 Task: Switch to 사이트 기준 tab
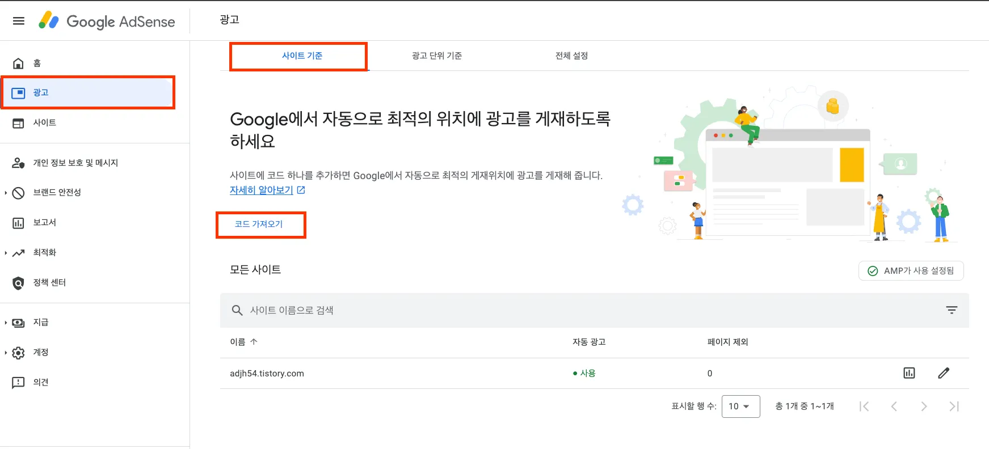pos(302,56)
